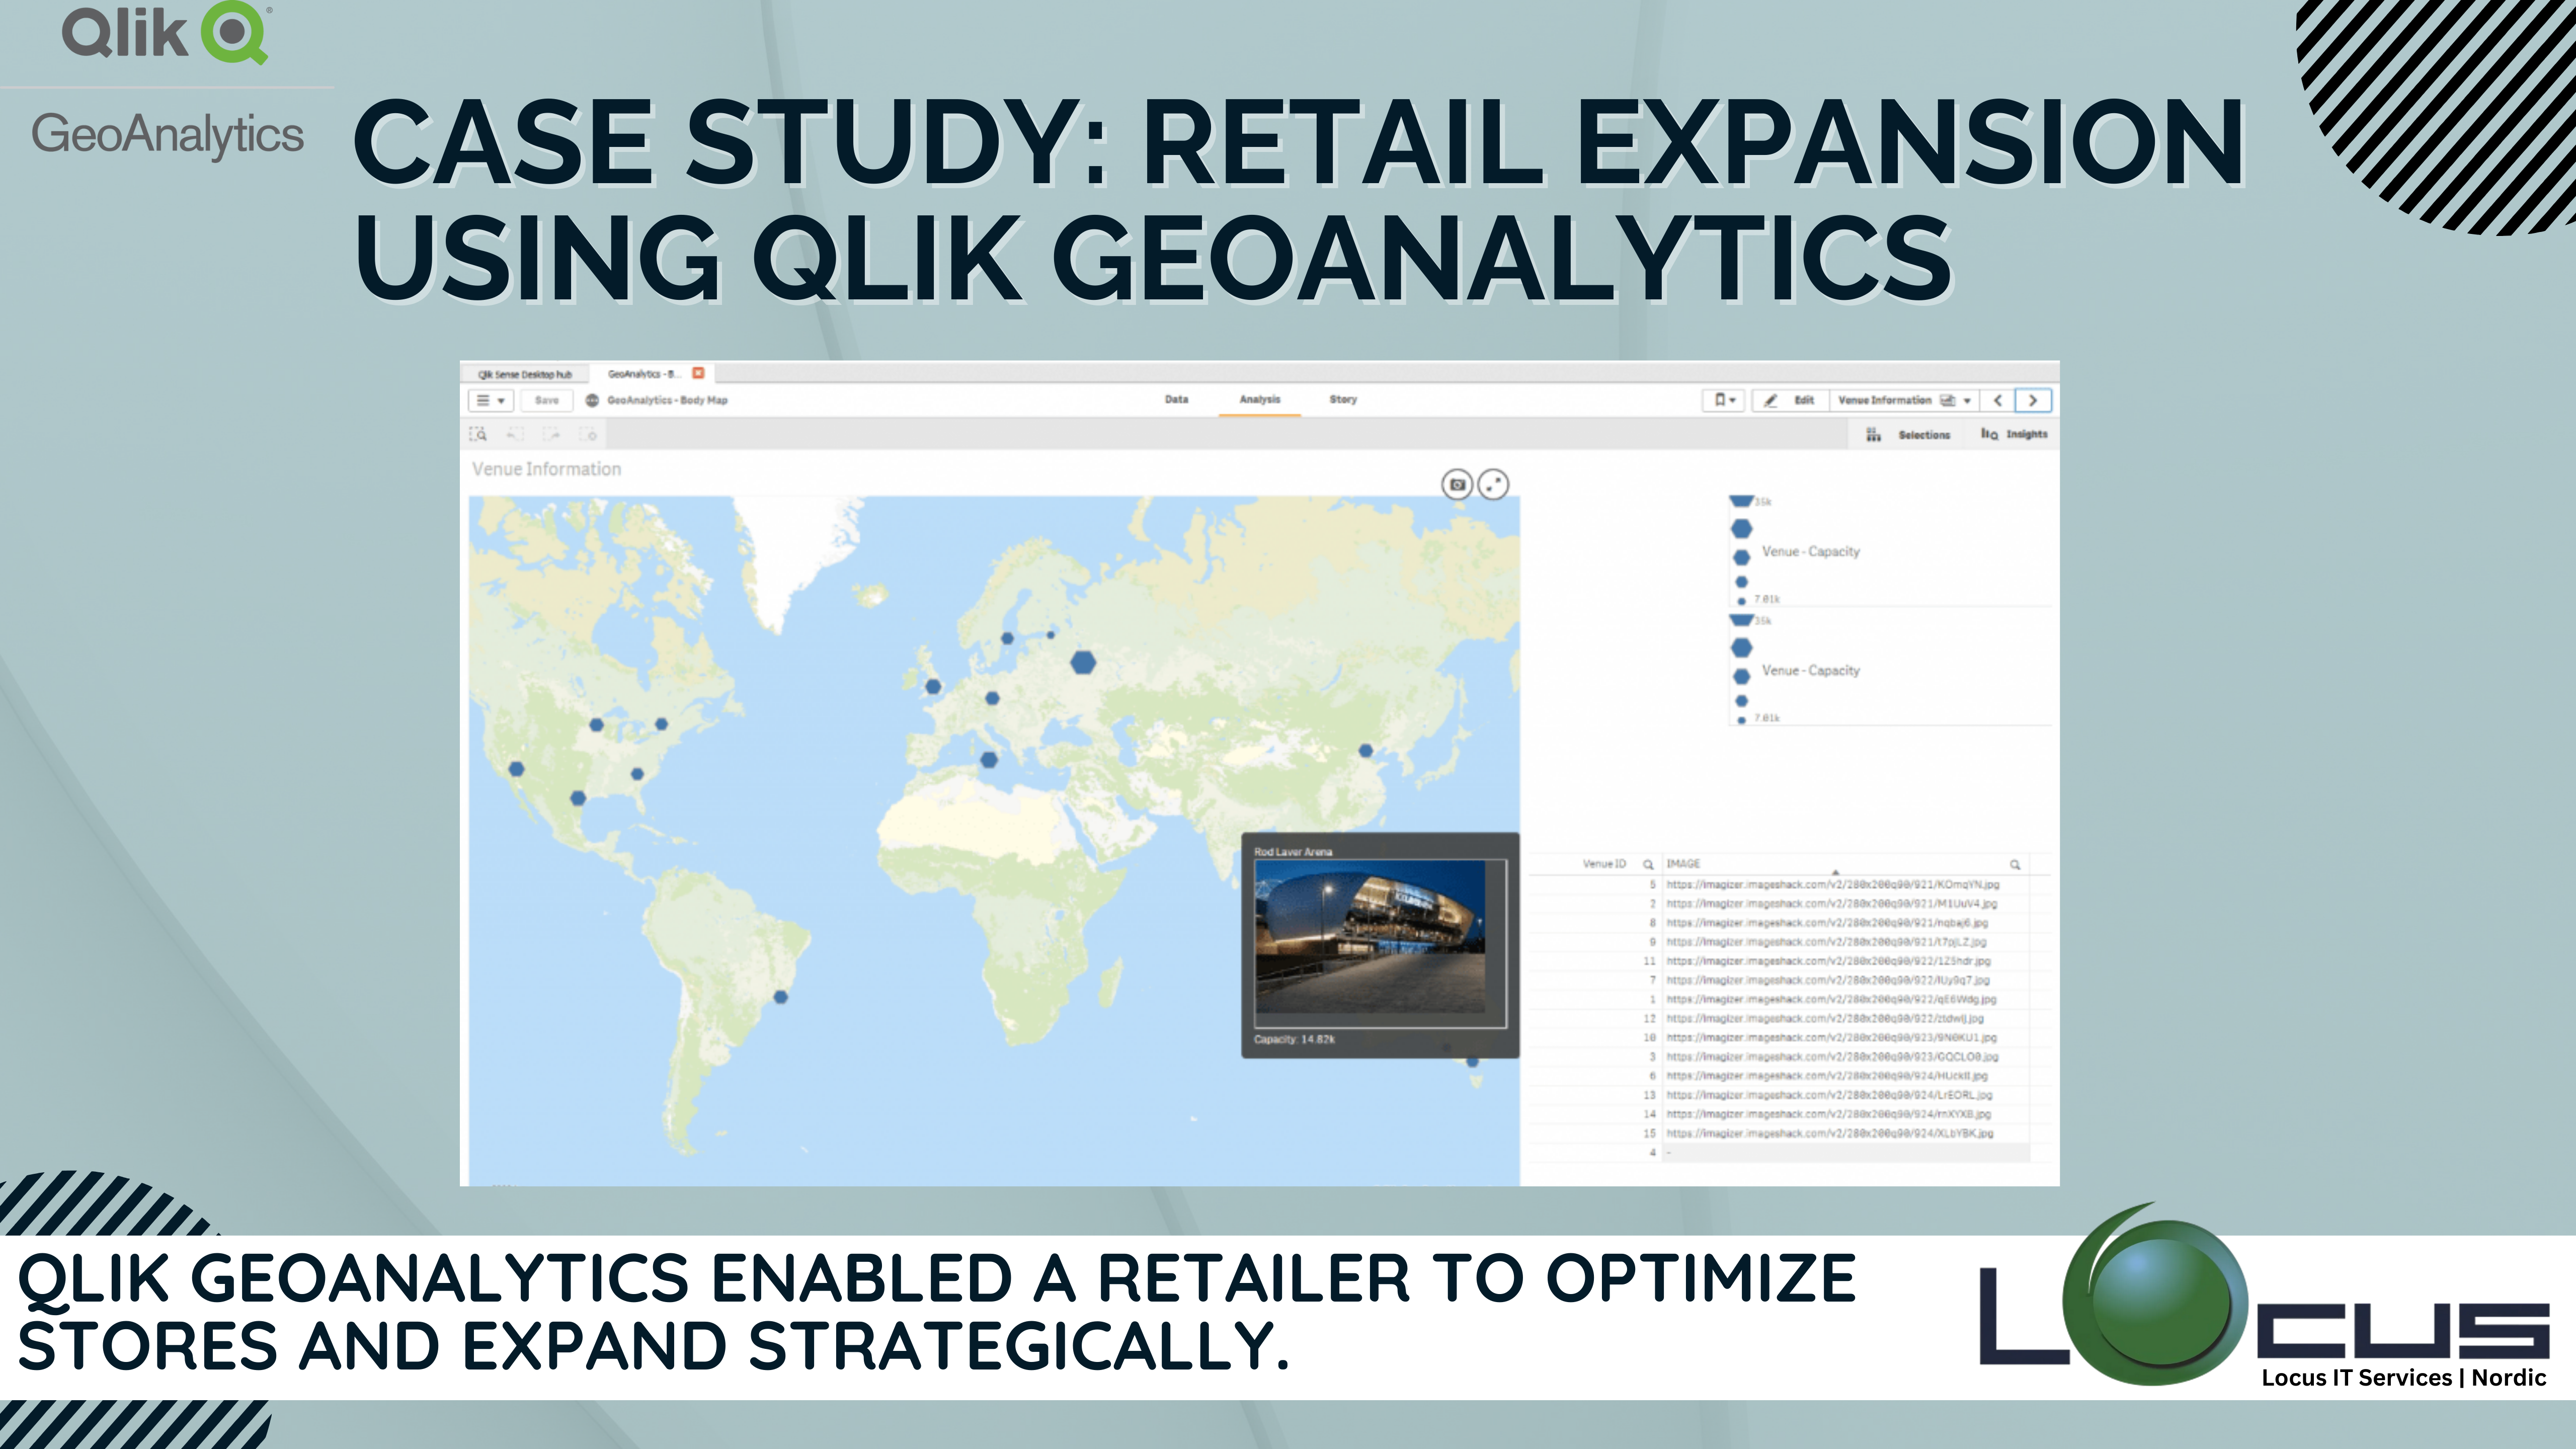Click the Save button
Screen dimensions: 2576x1449
pos(547,400)
